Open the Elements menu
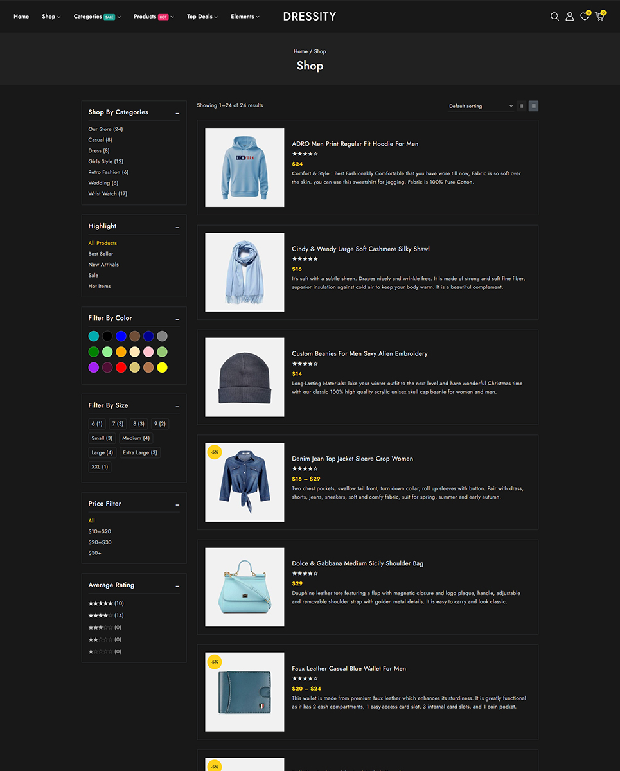 pyautogui.click(x=245, y=17)
